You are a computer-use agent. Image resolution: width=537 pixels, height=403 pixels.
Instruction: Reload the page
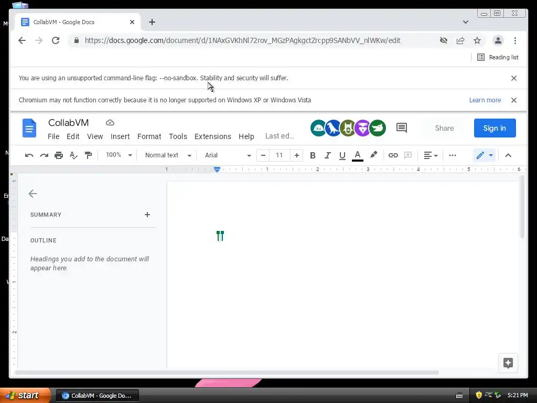click(56, 40)
